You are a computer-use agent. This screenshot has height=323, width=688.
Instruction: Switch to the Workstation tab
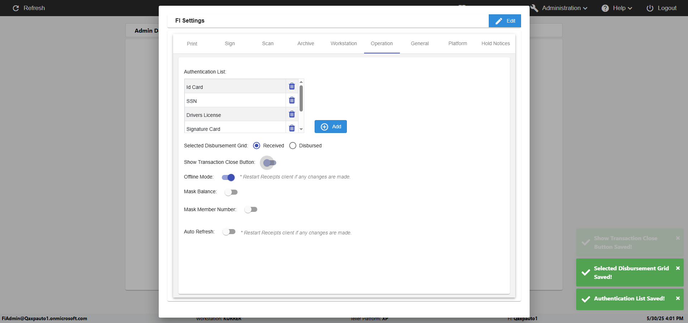tap(344, 43)
